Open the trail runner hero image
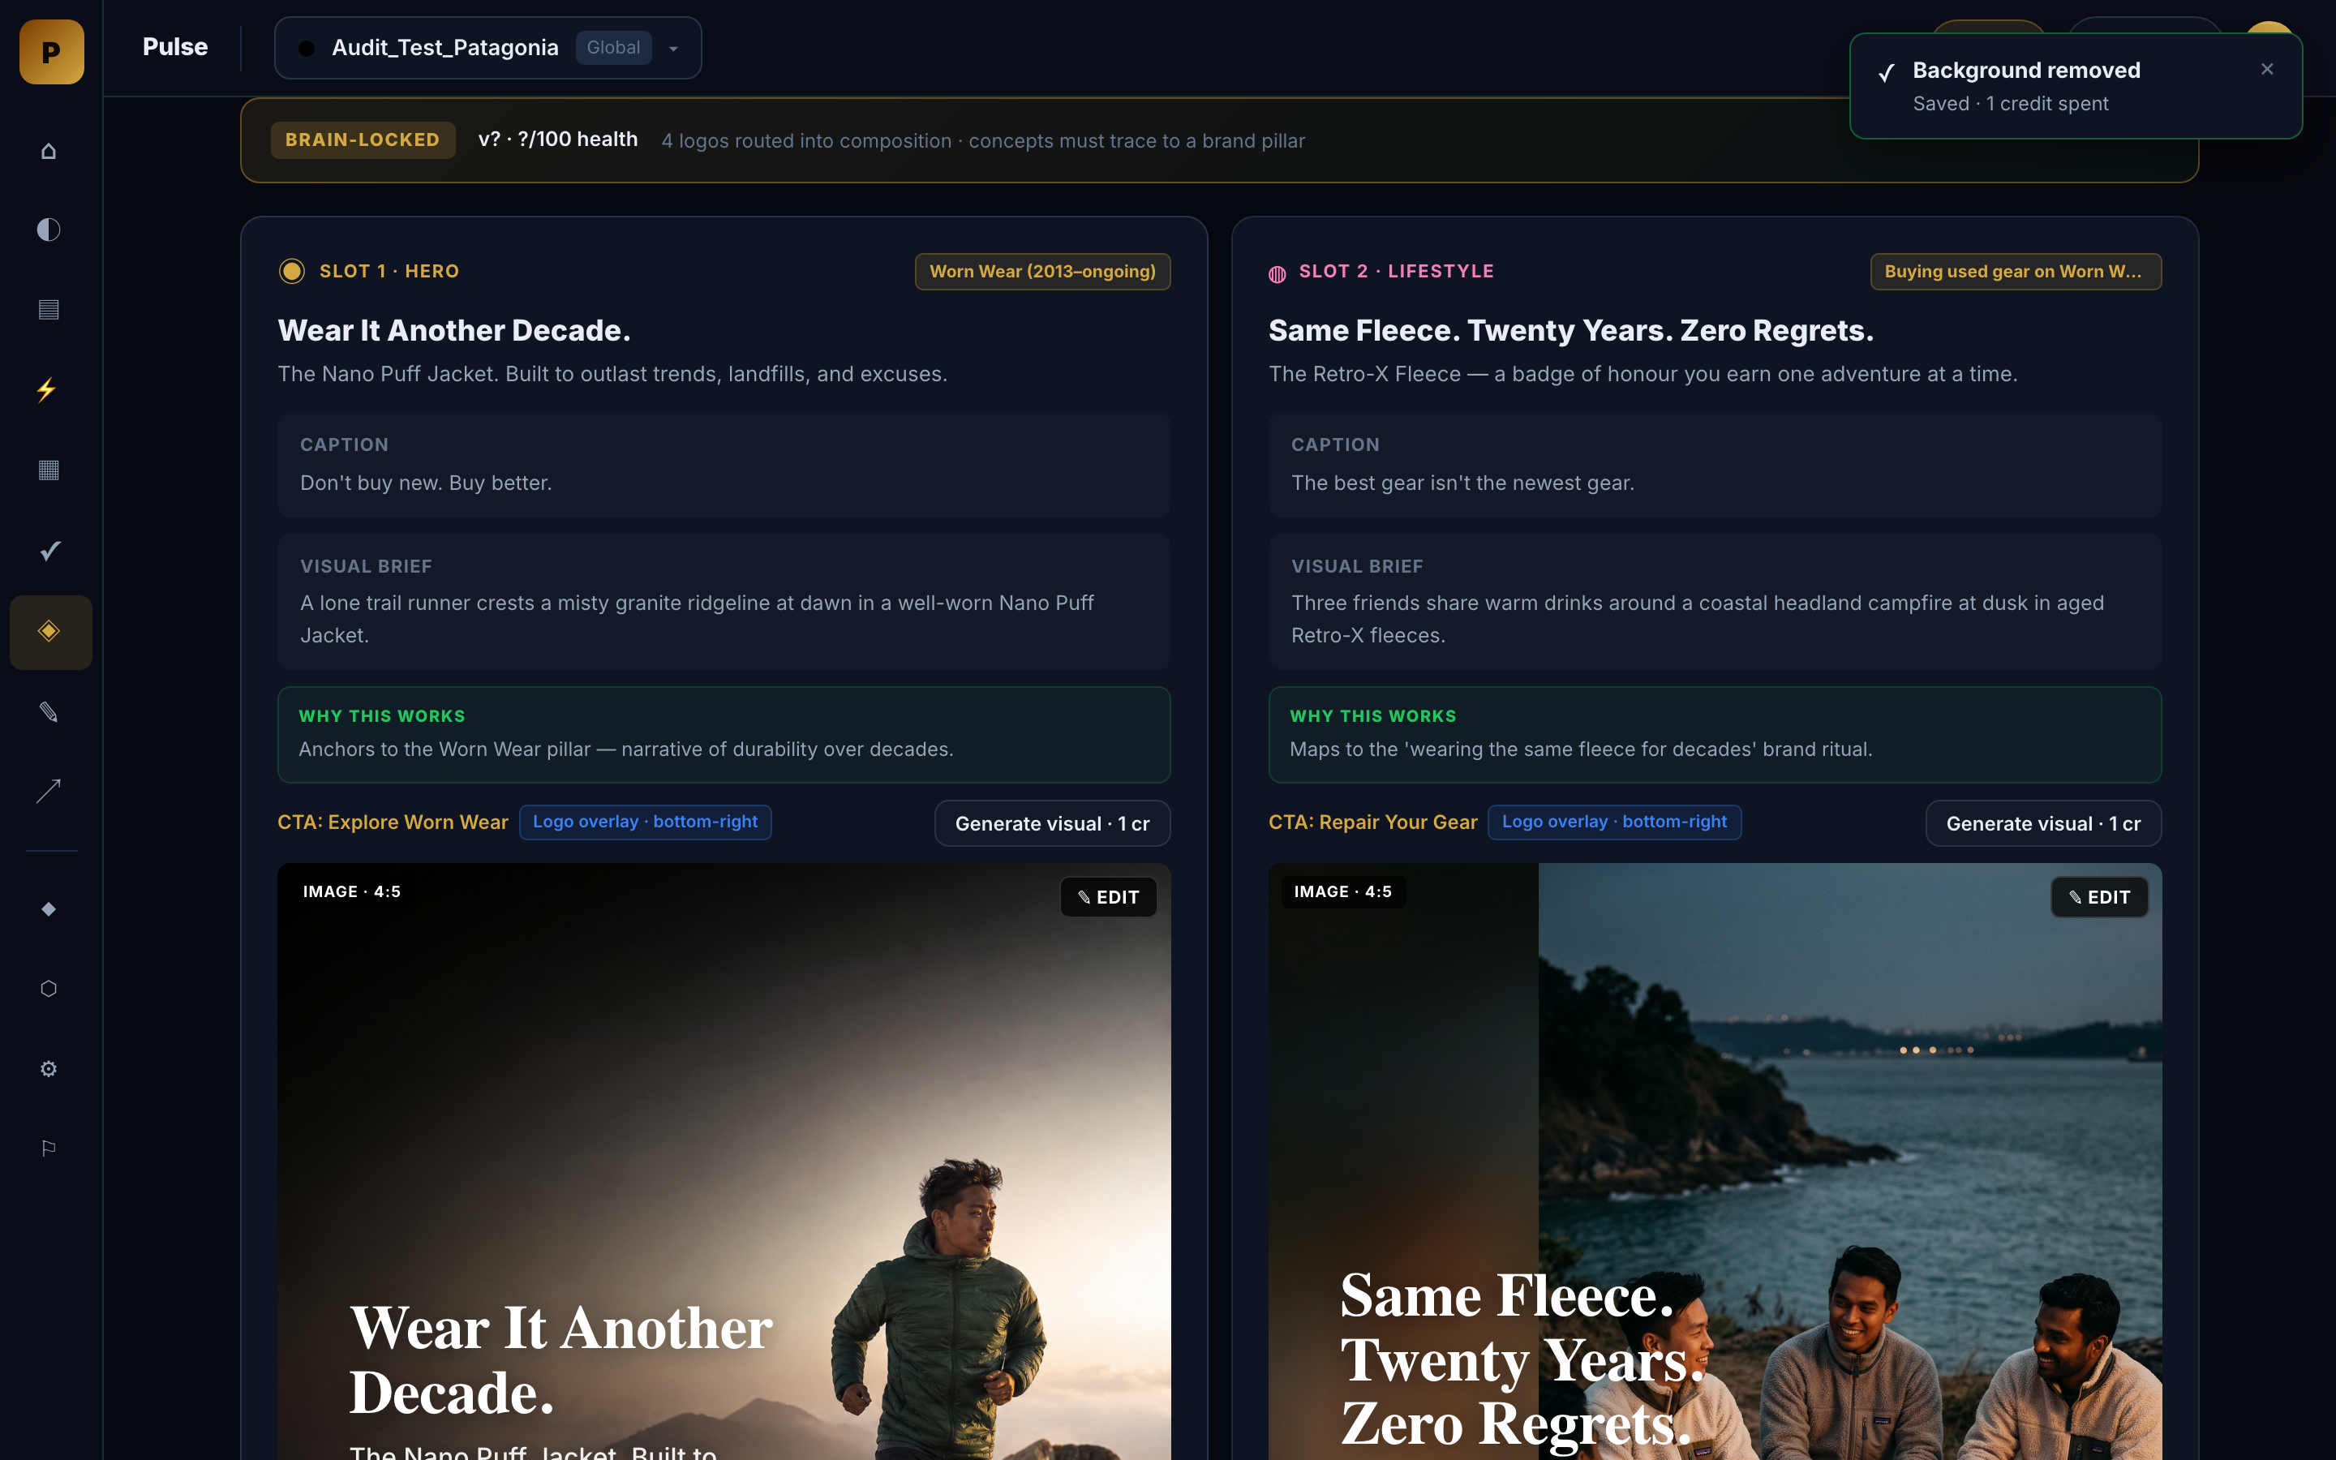This screenshot has height=1460, width=2336. pyautogui.click(x=724, y=1162)
